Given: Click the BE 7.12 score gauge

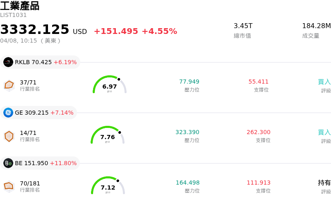Looking at the screenshot, I should 108,186.
